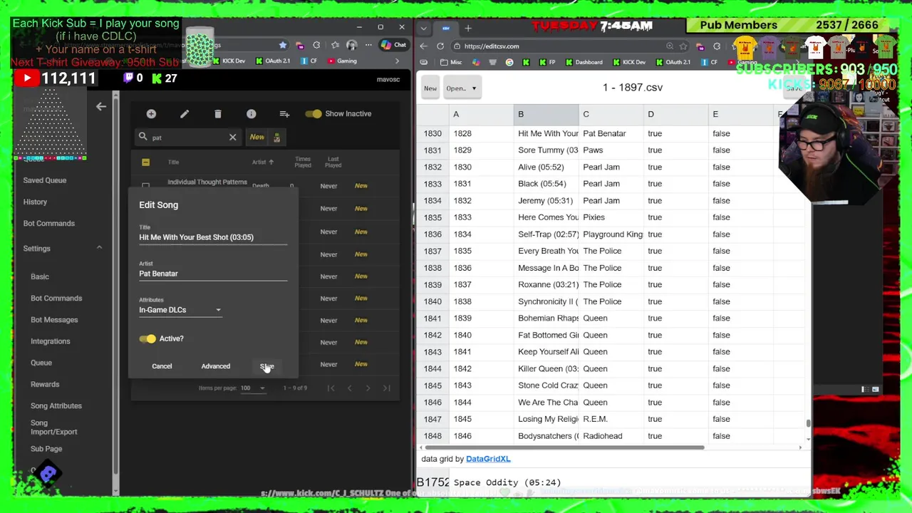Select the csv tab in the right browser

pyautogui.click(x=446, y=28)
